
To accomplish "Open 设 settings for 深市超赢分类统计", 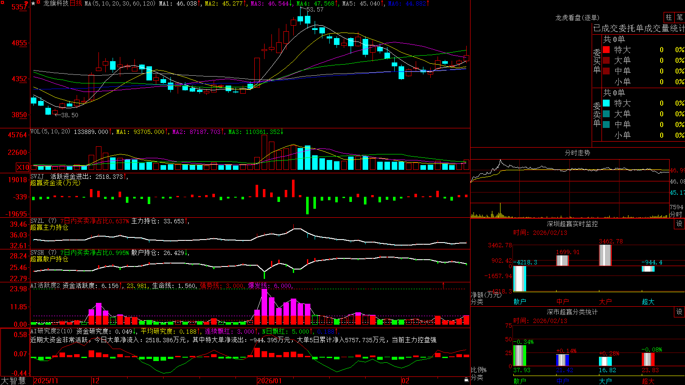I will [679, 312].
